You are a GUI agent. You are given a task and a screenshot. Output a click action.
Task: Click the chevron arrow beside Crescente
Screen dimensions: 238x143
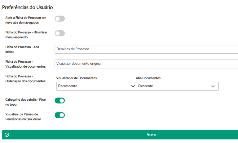213,86
